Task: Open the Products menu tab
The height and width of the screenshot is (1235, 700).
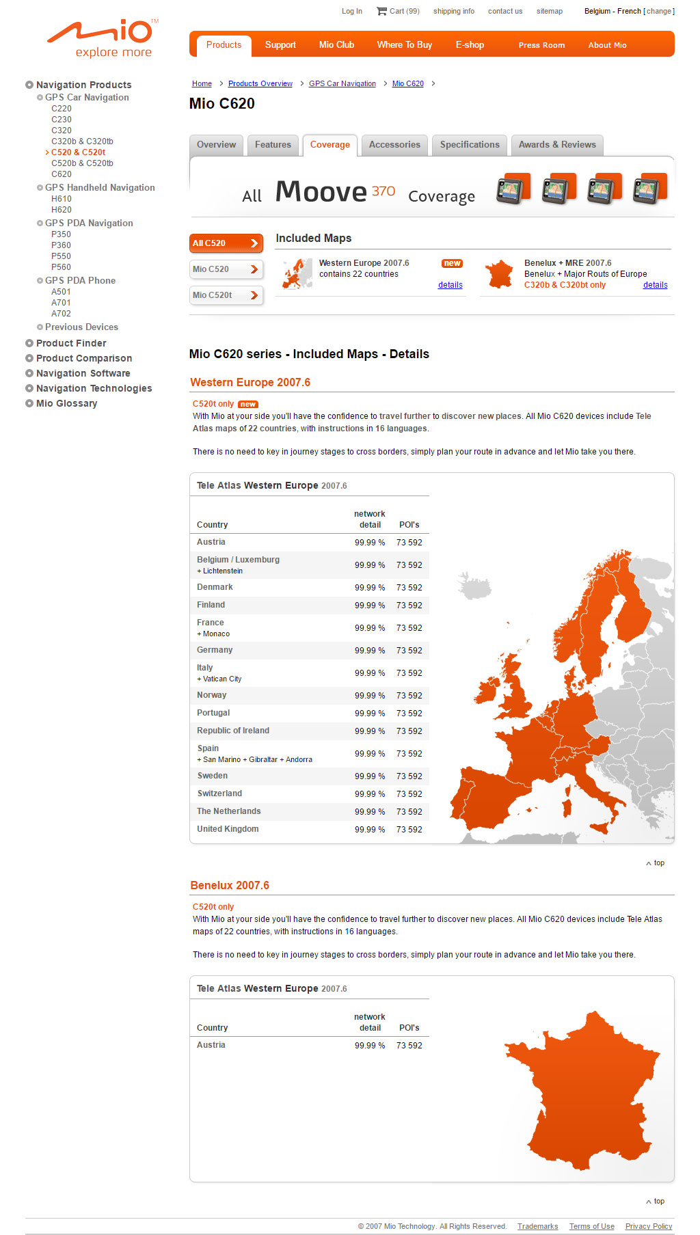Action: [x=224, y=45]
